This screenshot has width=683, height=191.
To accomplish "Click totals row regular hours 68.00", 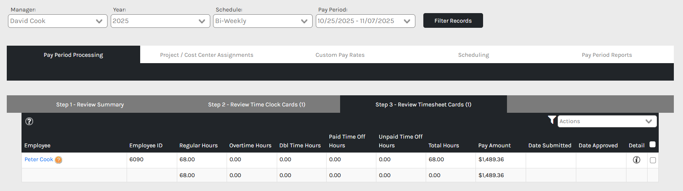I will (202, 175).
